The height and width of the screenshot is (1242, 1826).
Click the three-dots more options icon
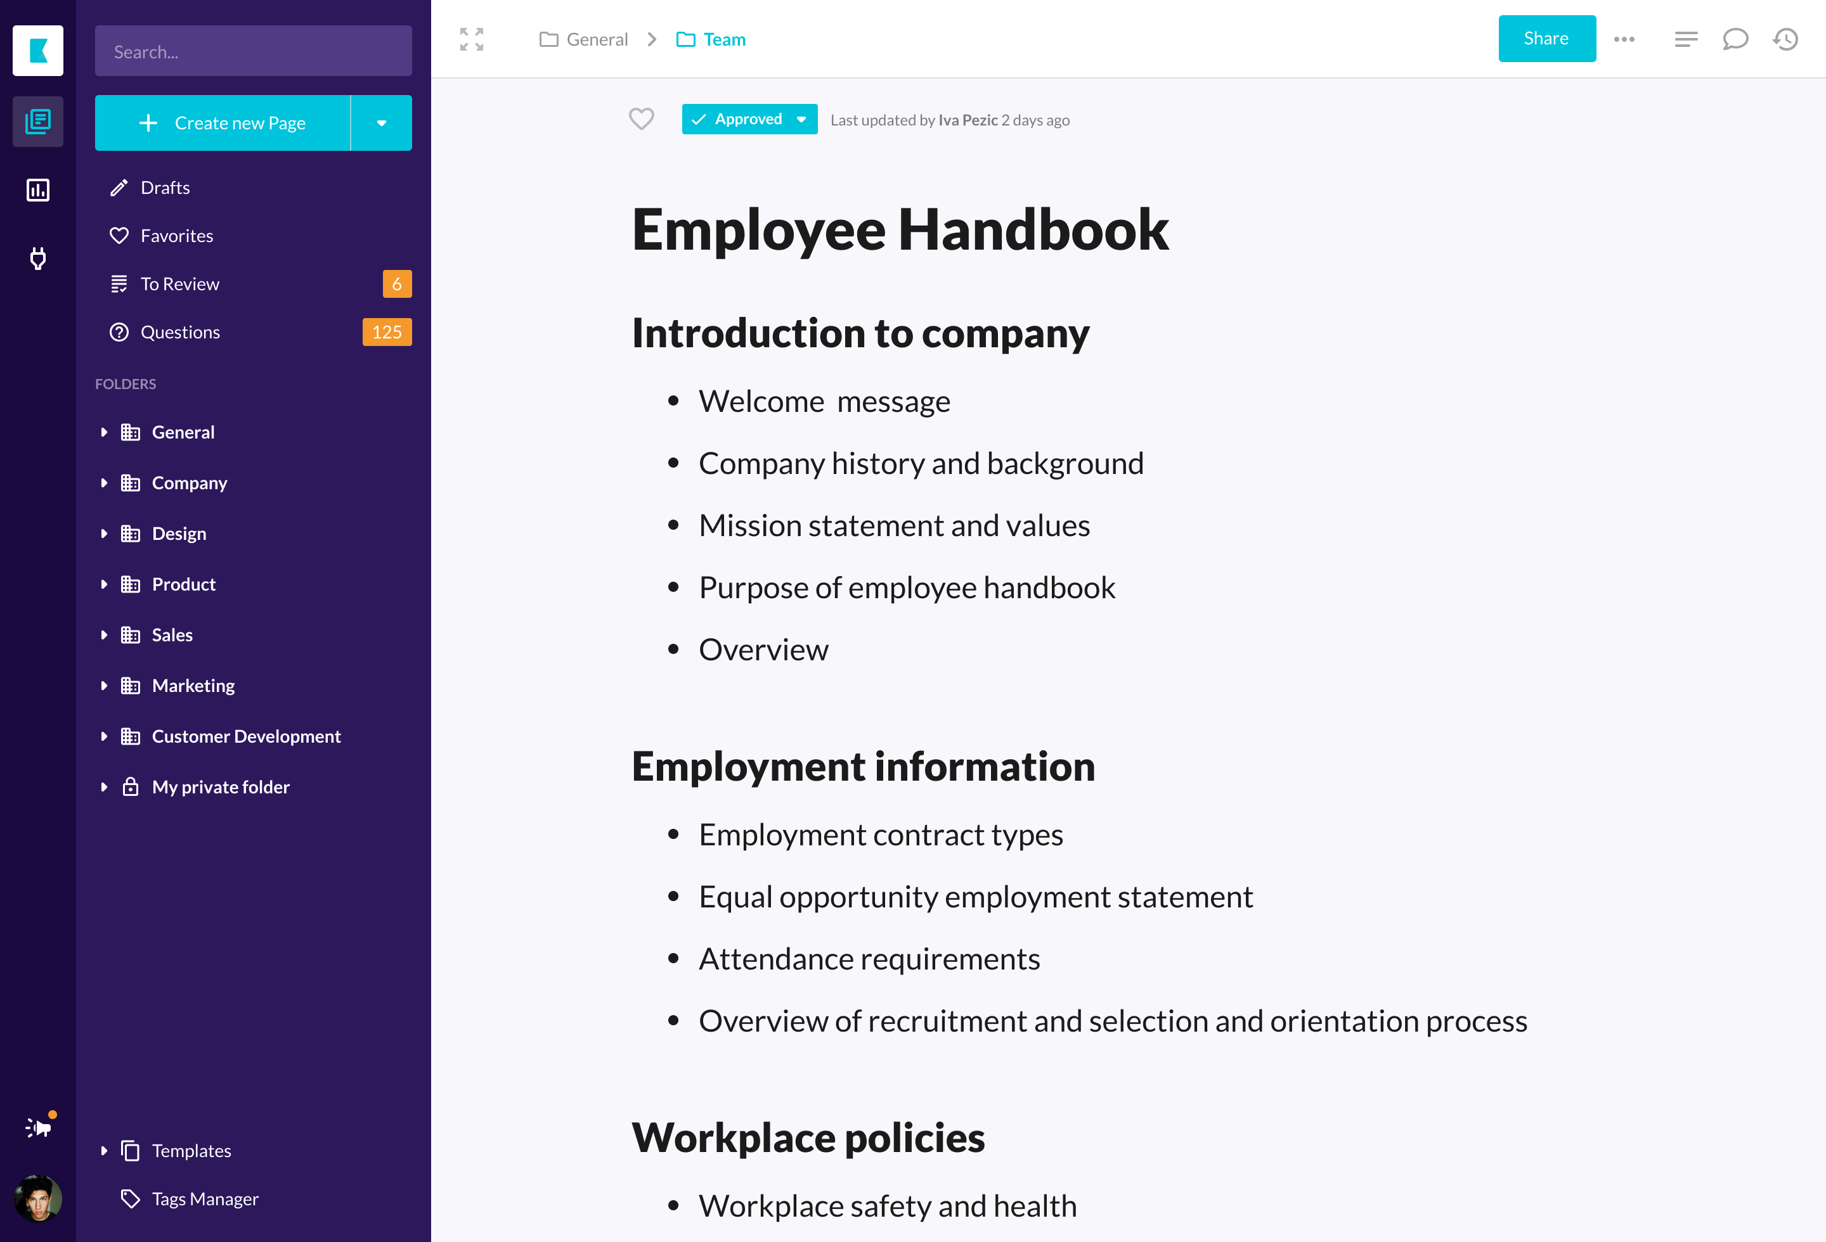[1624, 39]
